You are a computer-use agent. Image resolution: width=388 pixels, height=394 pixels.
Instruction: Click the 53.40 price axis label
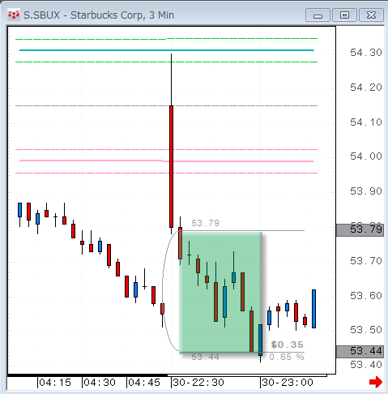[366, 365]
